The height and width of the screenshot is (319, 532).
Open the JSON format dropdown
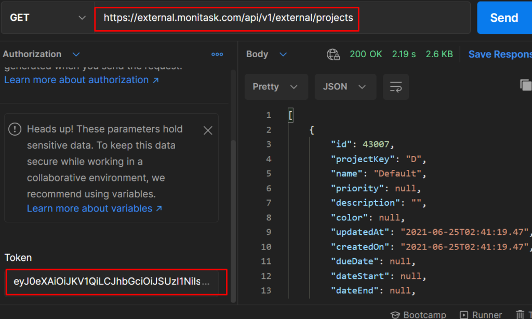tap(345, 87)
